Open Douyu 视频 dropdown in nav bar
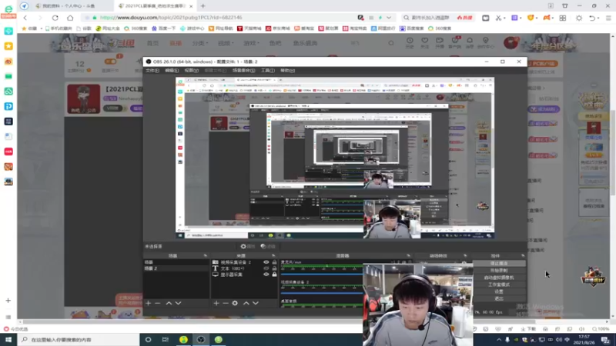The image size is (616, 346). [x=226, y=43]
